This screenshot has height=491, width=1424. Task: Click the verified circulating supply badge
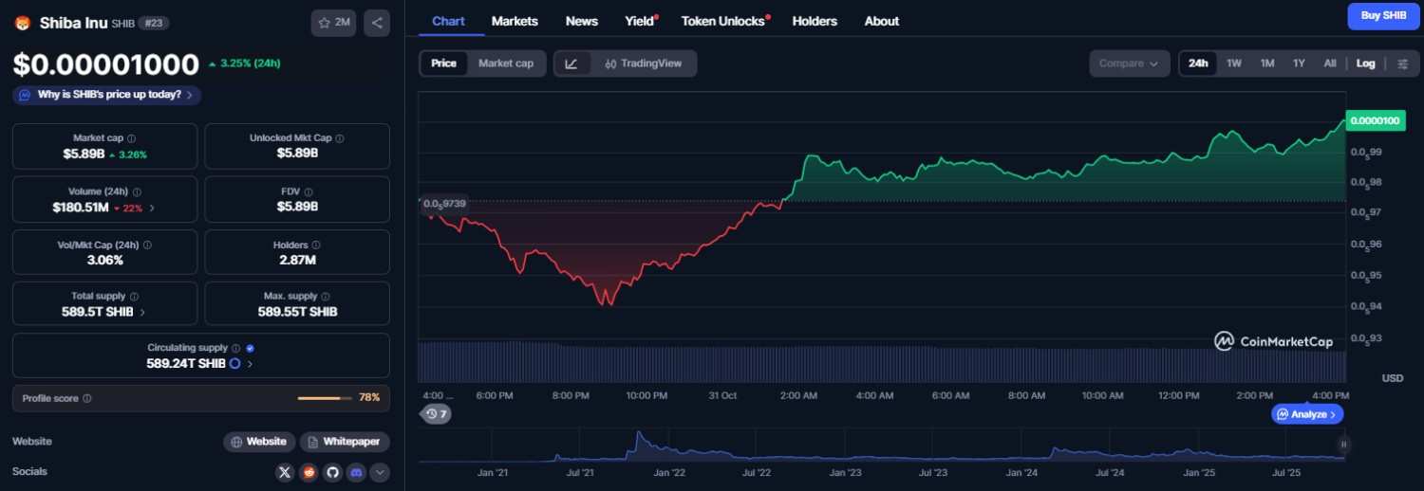point(250,349)
